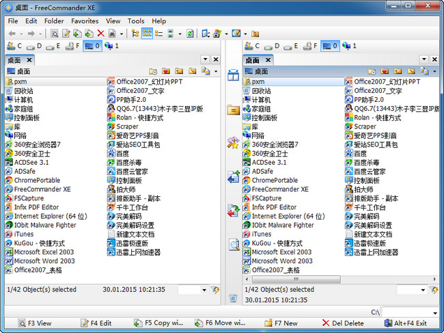
Task: Click the Del Delete button
Action: point(343,323)
